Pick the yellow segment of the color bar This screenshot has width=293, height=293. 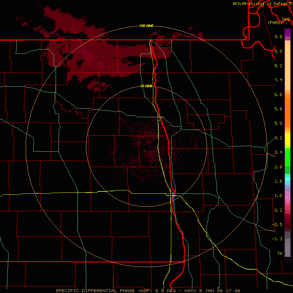287,139
